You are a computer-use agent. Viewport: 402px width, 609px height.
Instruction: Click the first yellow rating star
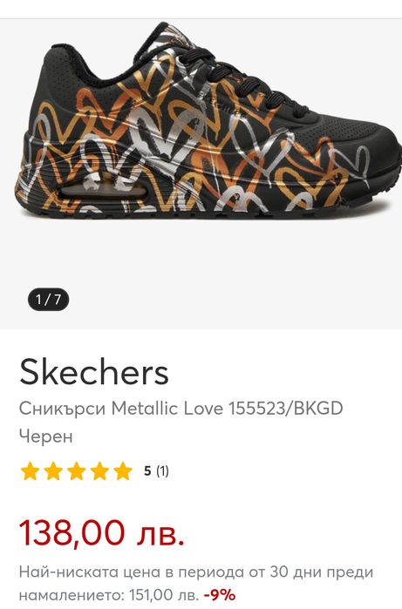click(30, 471)
